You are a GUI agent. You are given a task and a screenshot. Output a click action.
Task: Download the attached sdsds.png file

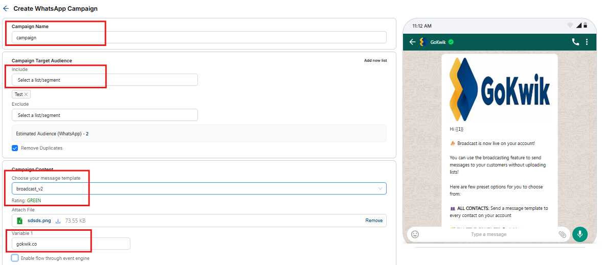click(x=58, y=221)
